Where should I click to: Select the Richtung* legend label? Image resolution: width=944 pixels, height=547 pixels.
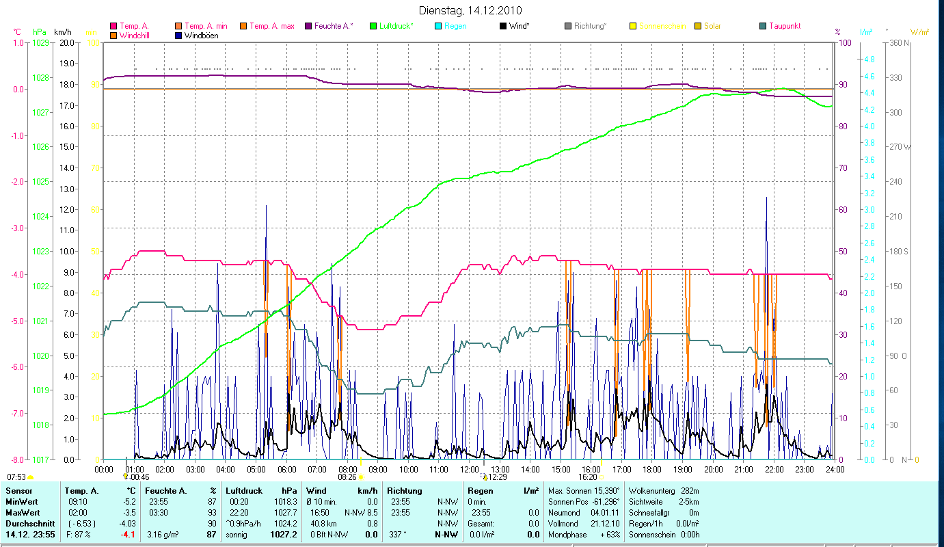(590, 26)
